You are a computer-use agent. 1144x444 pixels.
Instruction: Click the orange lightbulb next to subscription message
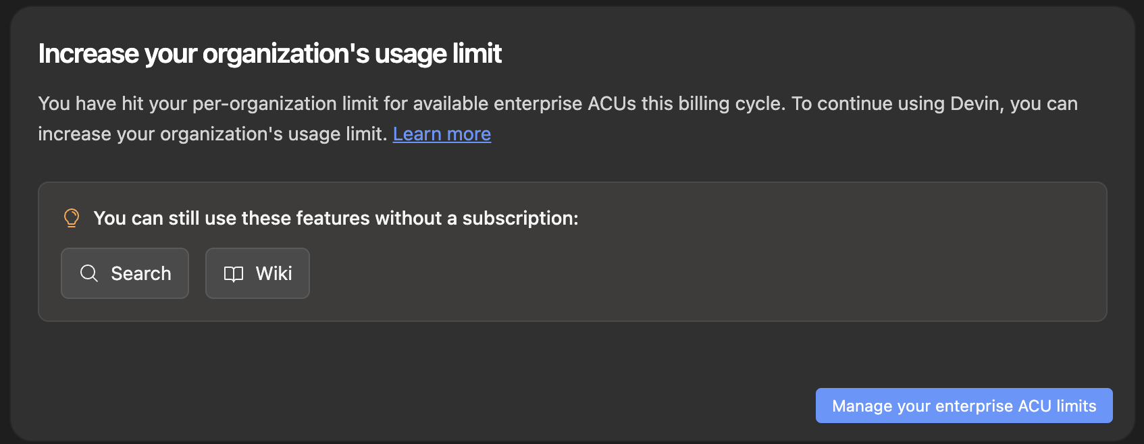(x=71, y=217)
